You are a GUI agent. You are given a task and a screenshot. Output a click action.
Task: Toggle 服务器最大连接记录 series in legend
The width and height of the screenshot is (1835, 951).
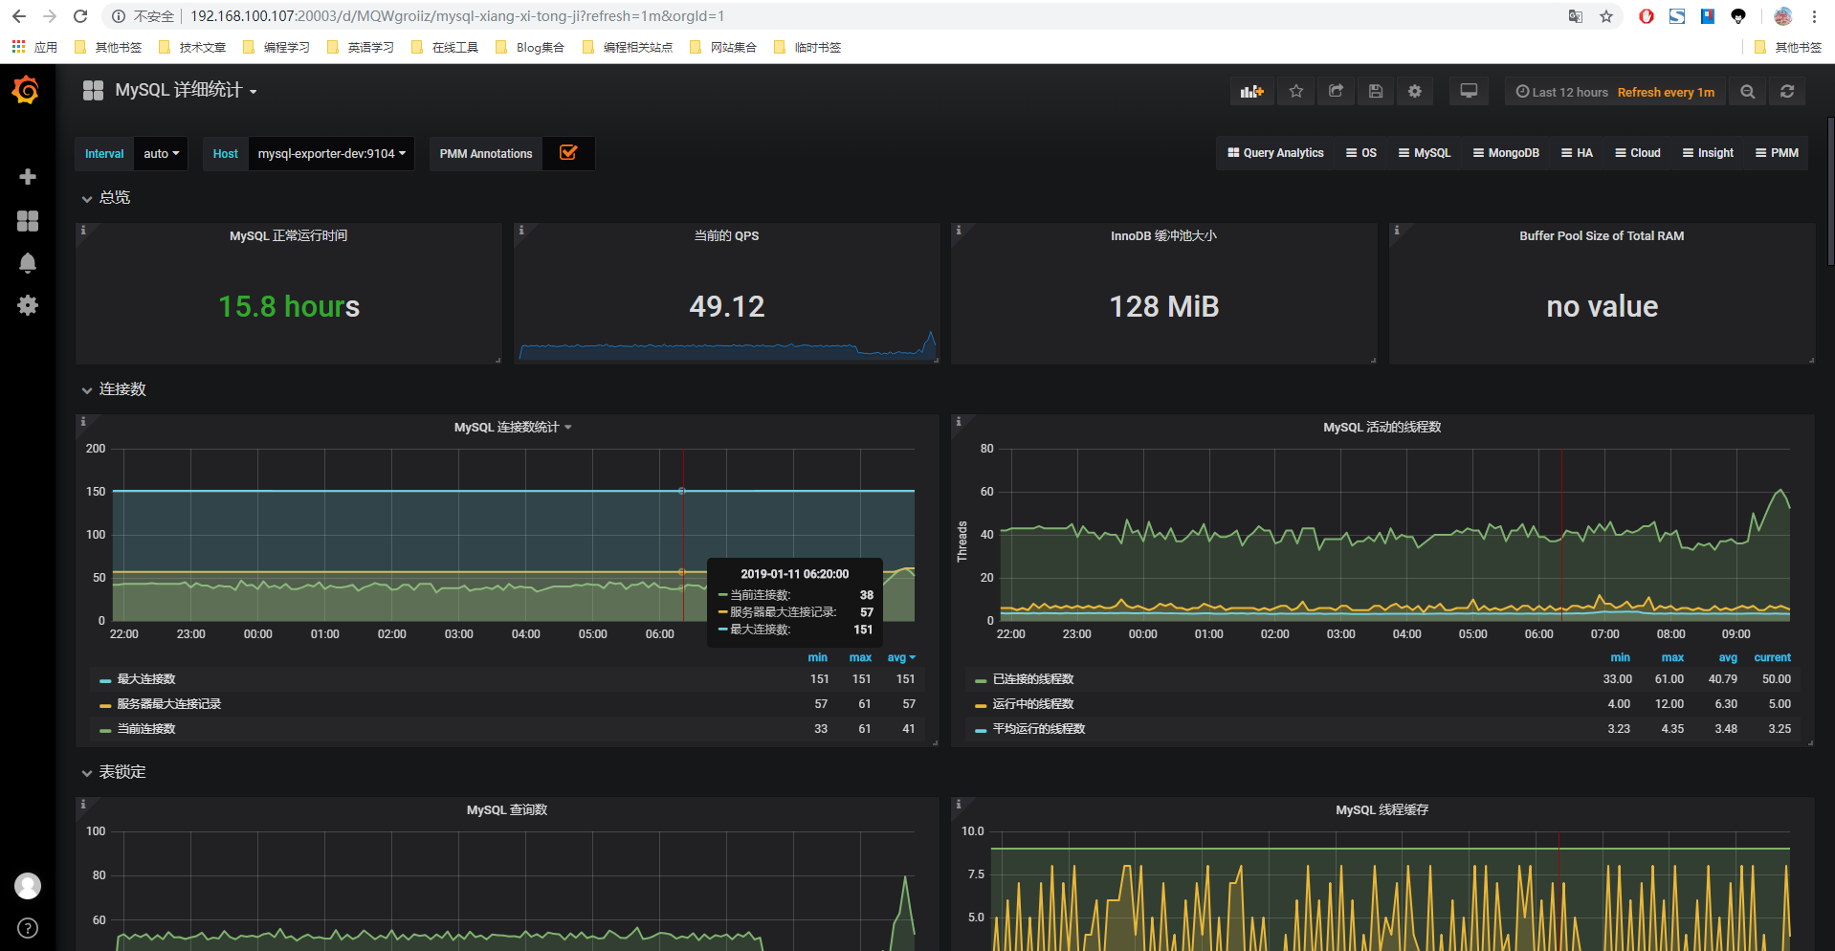click(x=169, y=704)
